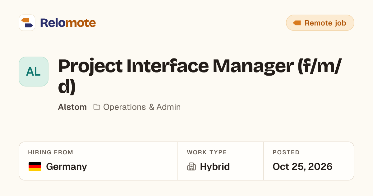Image resolution: width=373 pixels, height=196 pixels.
Task: Select the Operations & Admin category
Action: [142, 107]
